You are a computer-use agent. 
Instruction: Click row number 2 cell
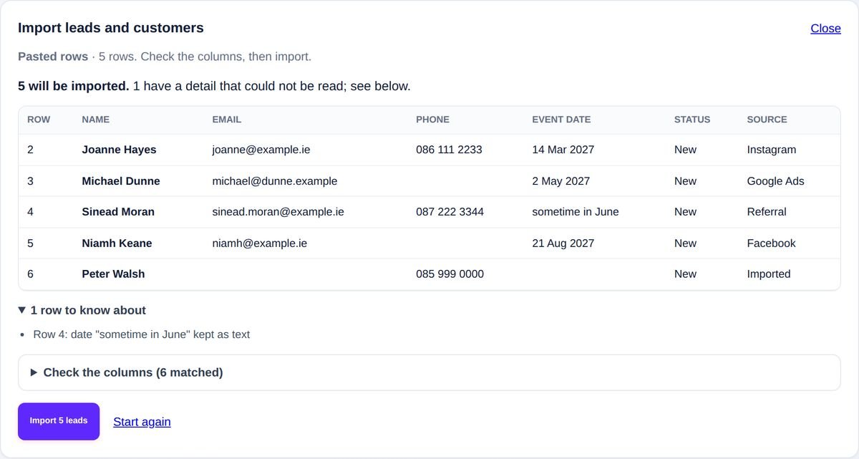pyautogui.click(x=30, y=150)
